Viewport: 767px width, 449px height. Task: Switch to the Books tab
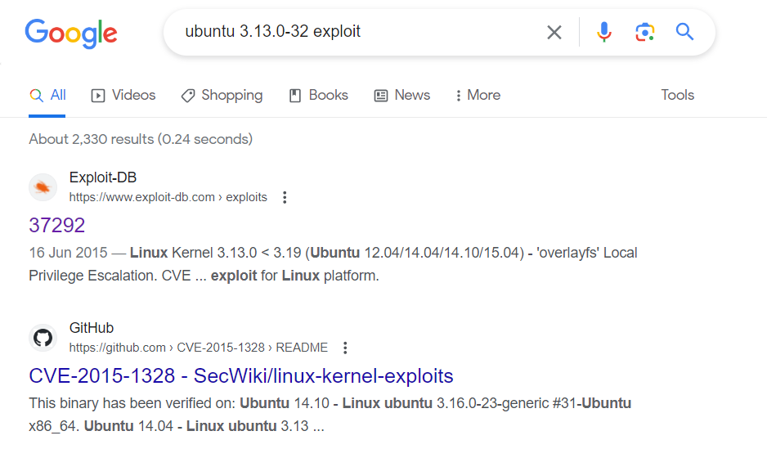tap(319, 96)
